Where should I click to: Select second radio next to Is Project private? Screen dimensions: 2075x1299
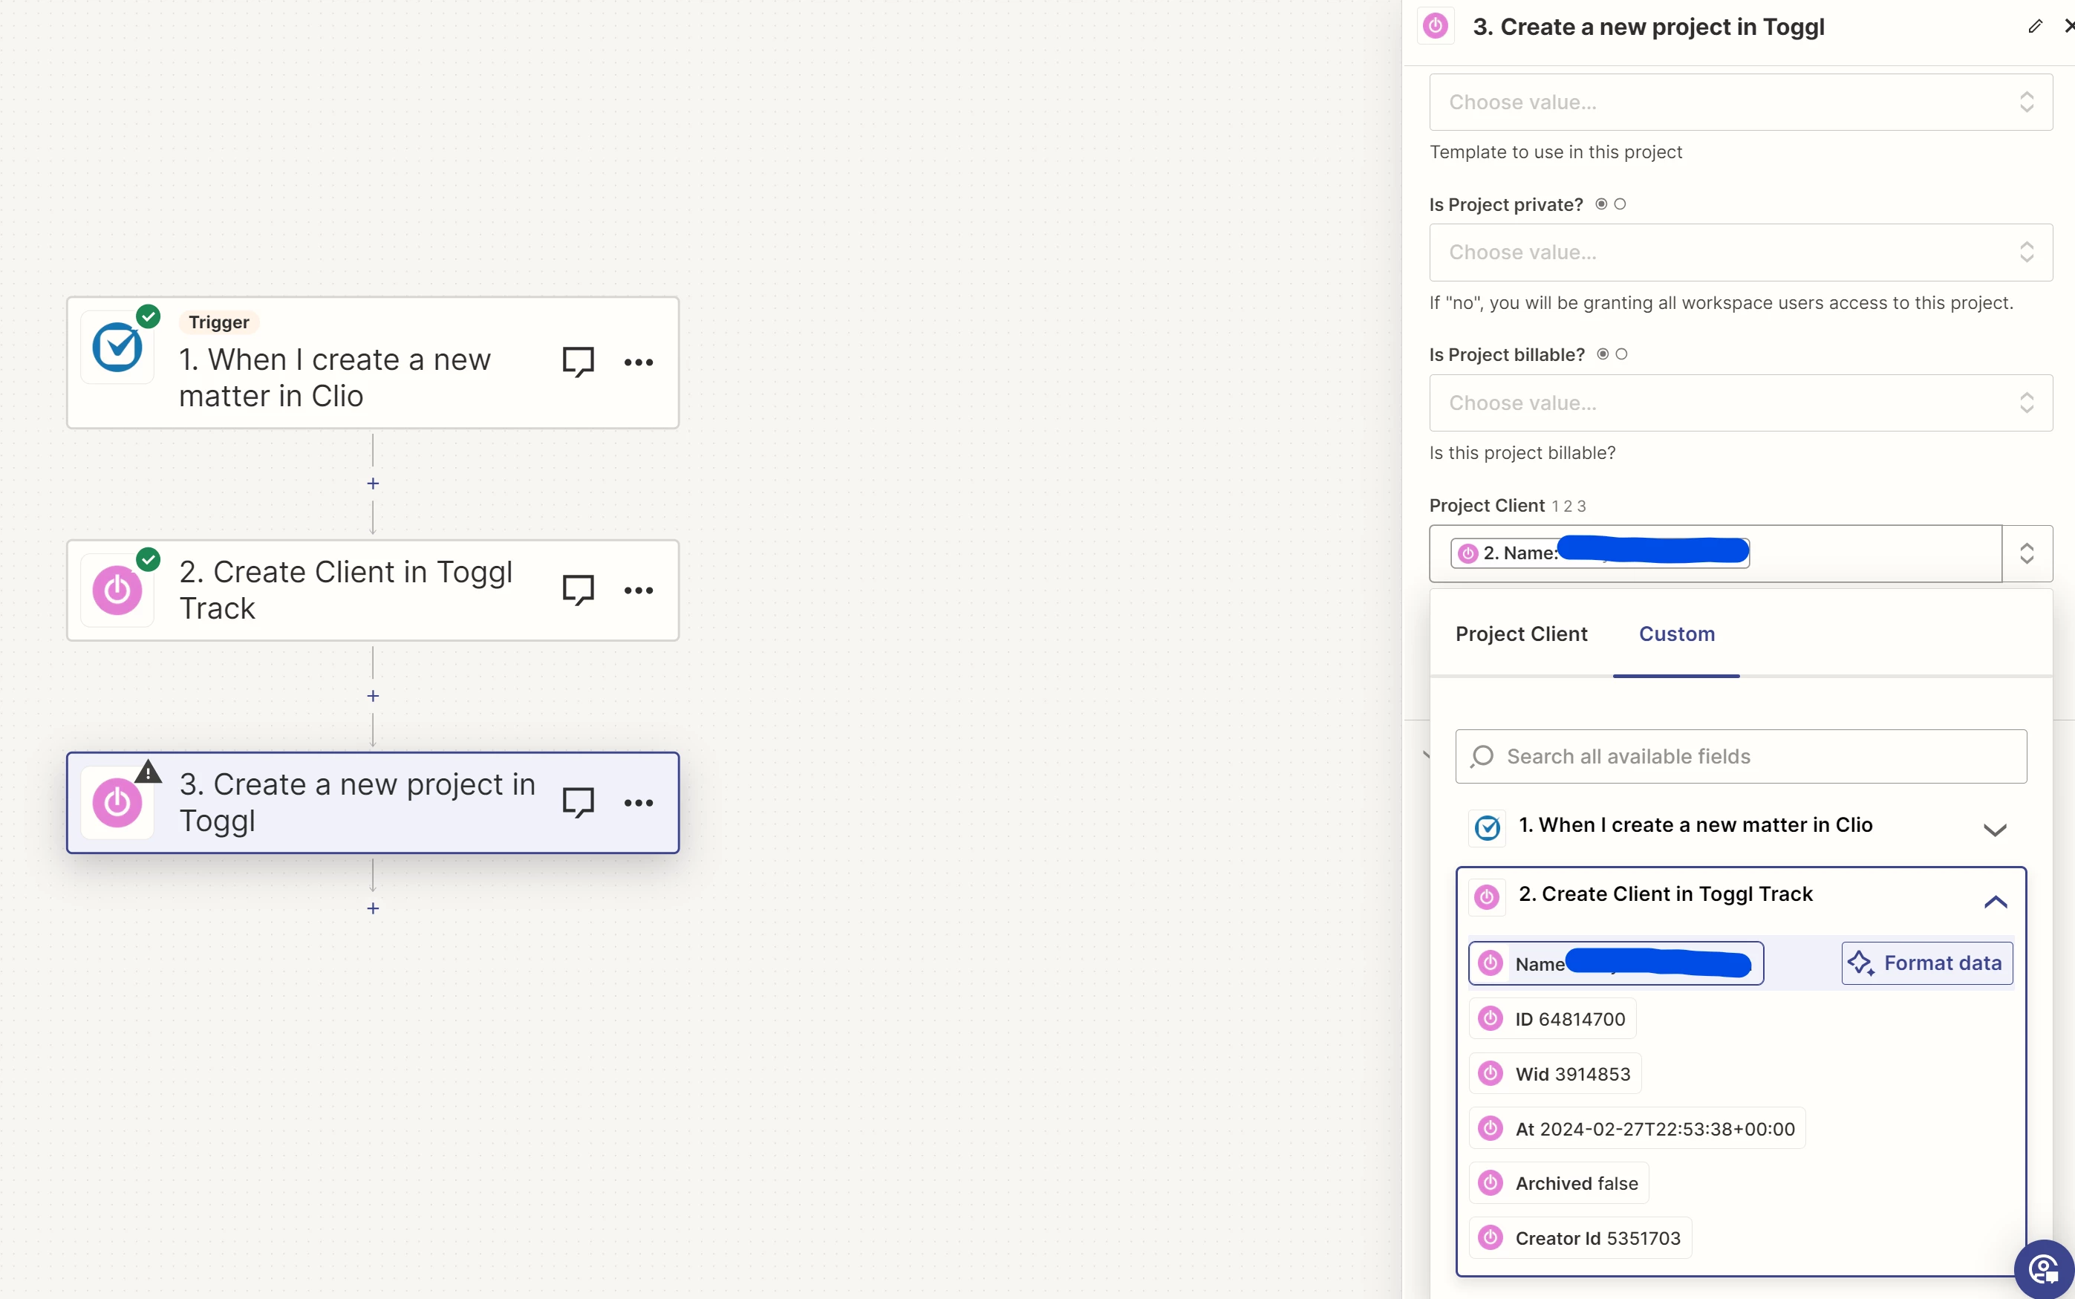(x=1620, y=204)
